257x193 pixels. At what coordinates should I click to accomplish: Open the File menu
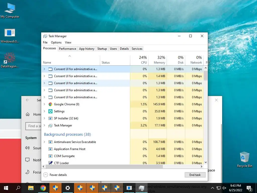click(x=45, y=42)
